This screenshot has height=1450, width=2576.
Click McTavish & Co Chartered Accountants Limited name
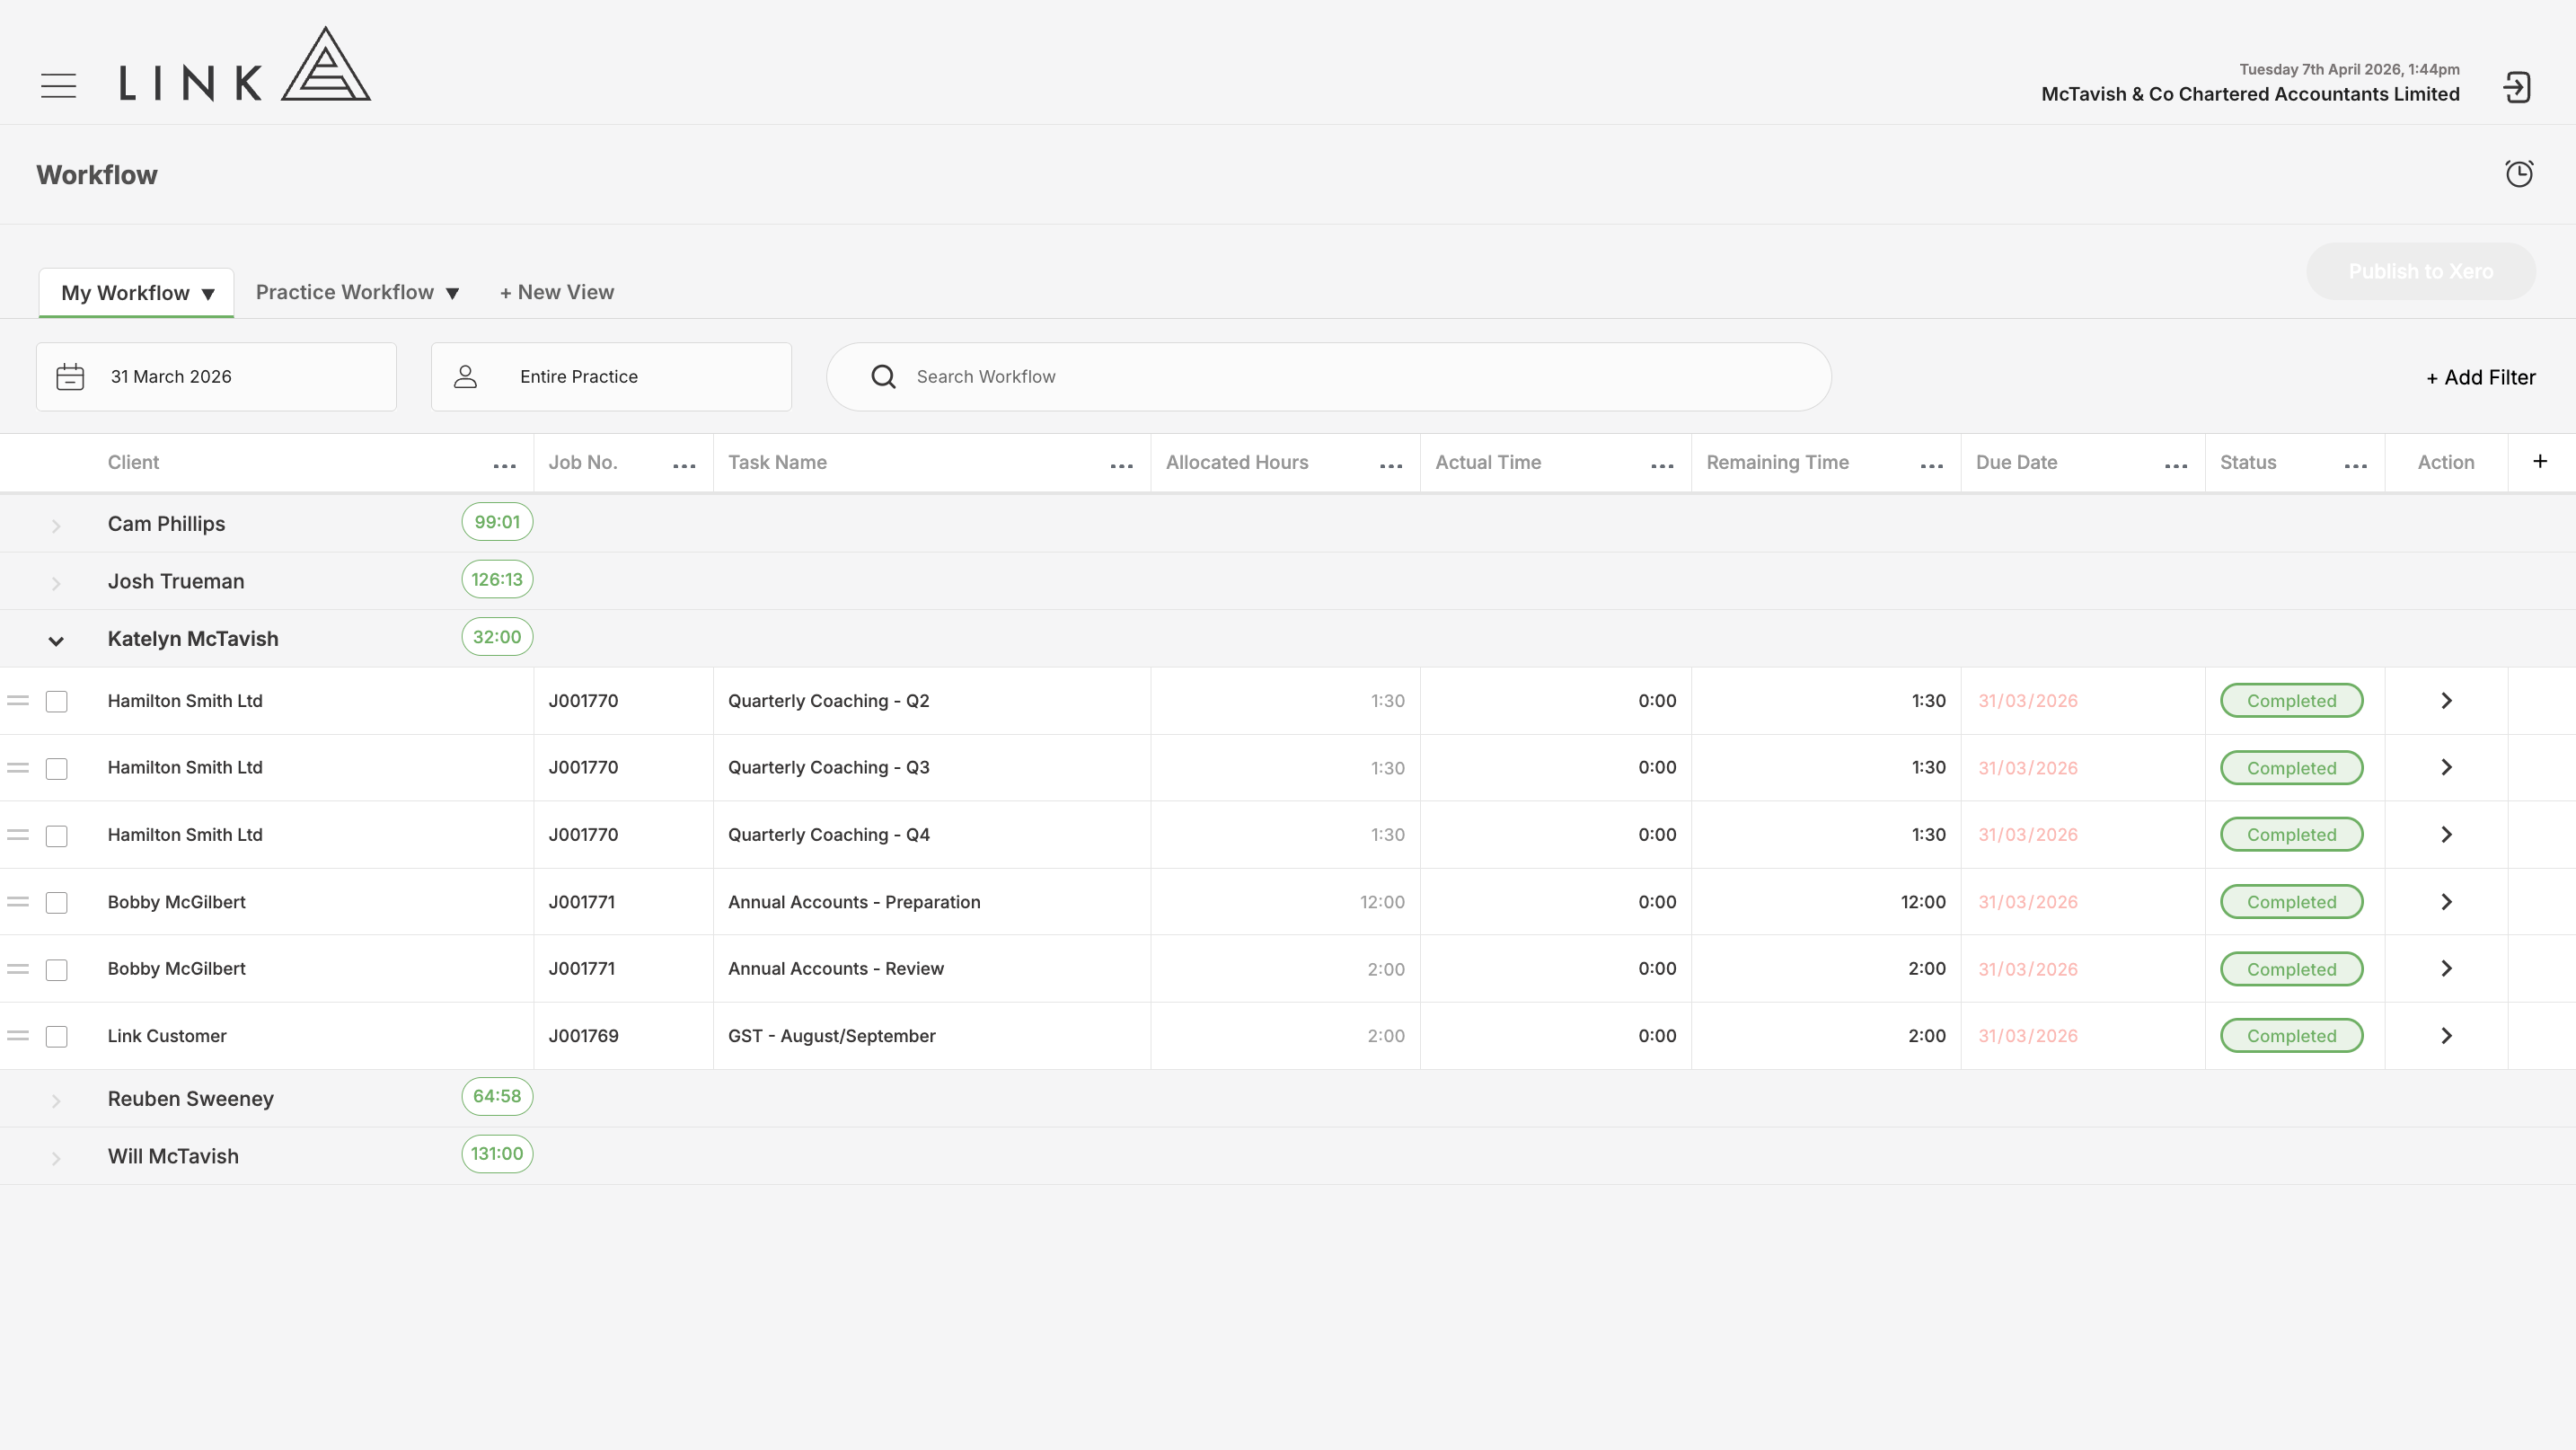(x=2250, y=94)
